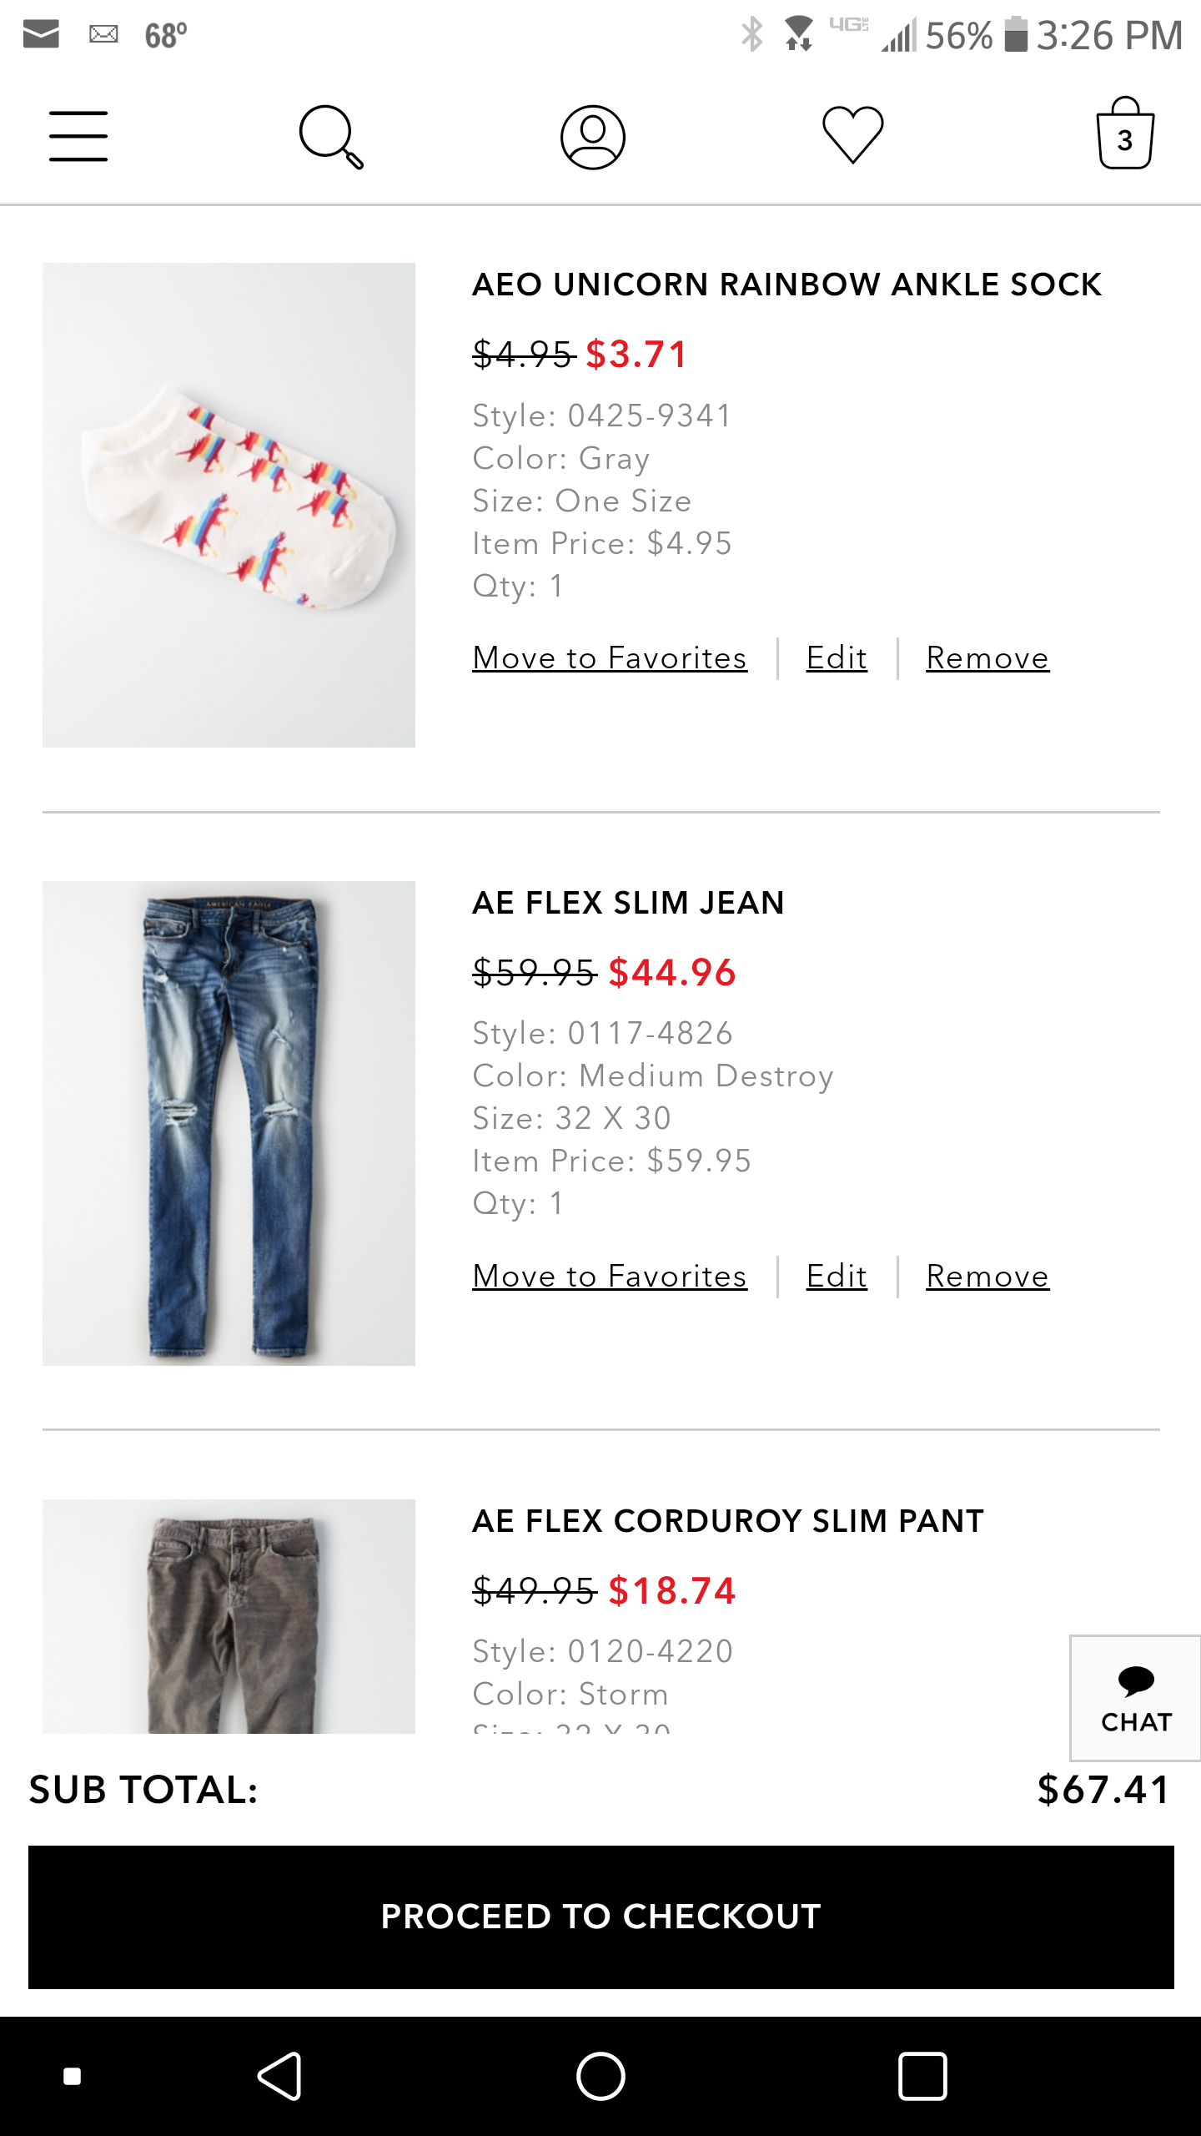Viewport: 1201px width, 2136px height.
Task: Tap the Android recent apps square
Action: click(922, 2076)
